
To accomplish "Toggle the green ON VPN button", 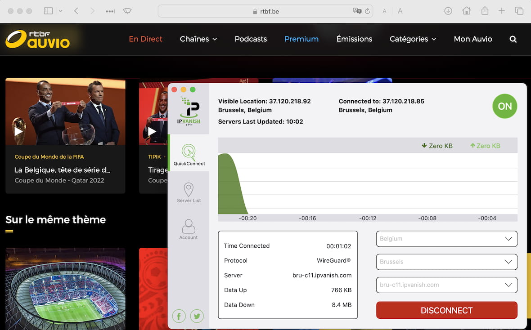I will (x=504, y=106).
